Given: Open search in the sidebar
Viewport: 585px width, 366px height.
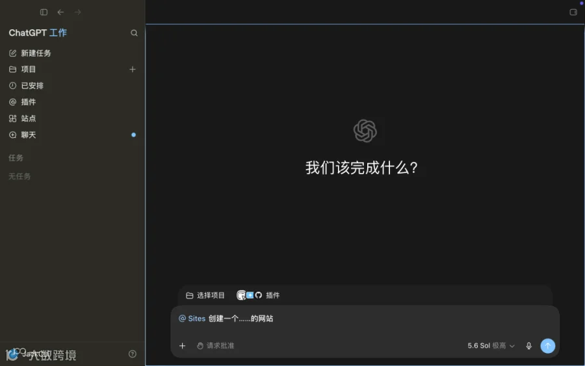Looking at the screenshot, I should pos(134,33).
